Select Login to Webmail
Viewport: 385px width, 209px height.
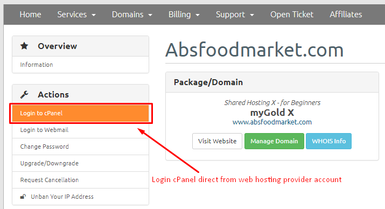pyautogui.click(x=81, y=130)
